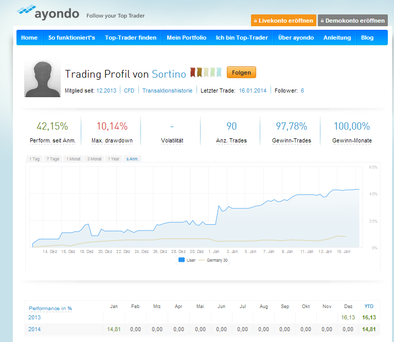Select the s.Anm. chart range tab
Image resolution: width=394 pixels, height=342 pixels.
[x=132, y=159]
